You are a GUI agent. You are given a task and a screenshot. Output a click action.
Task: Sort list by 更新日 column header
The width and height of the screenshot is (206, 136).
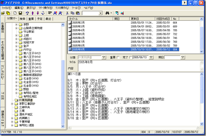coord(142,19)
